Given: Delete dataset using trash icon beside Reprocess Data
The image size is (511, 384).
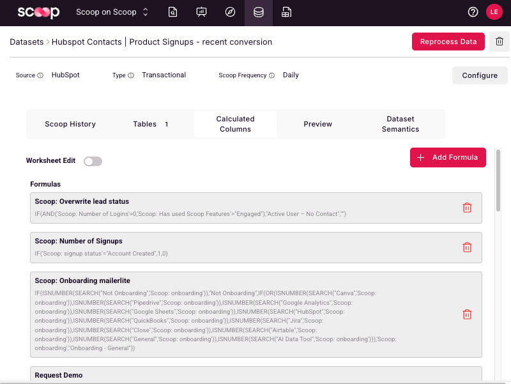Looking at the screenshot, I should [500, 42].
